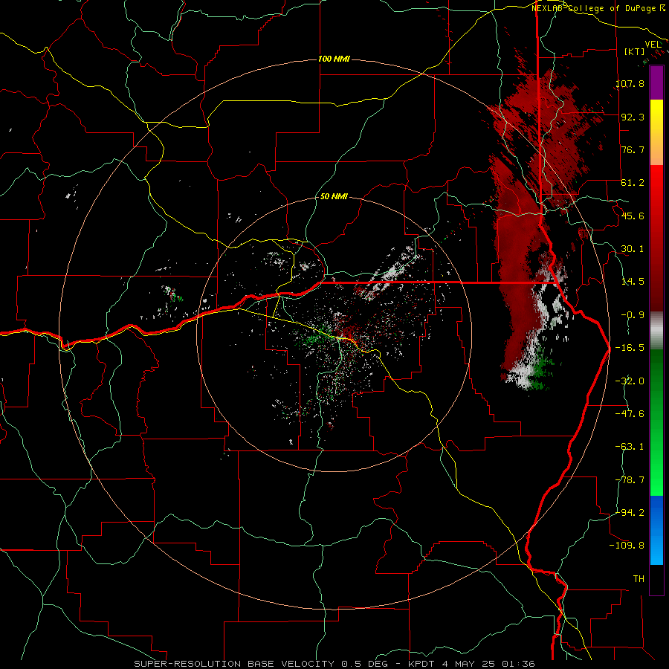The width and height of the screenshot is (669, 669).
Task: Click the -78.7 value on the velocity scale
Action: click(x=630, y=480)
